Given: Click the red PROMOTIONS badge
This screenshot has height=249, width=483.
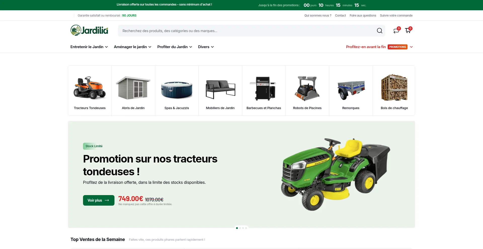Looking at the screenshot, I should coord(397,47).
